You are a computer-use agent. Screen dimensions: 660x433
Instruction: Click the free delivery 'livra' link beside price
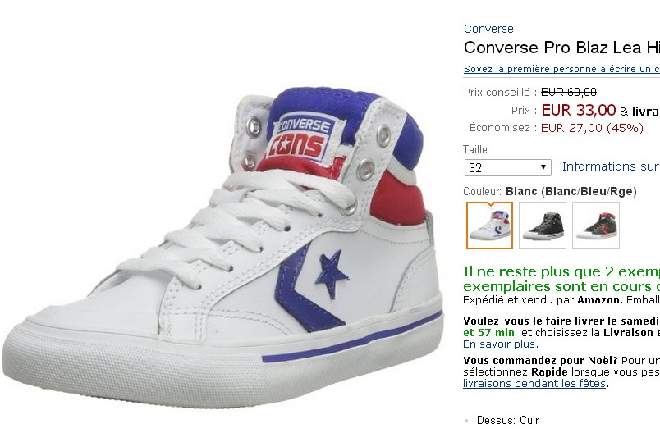pos(645,111)
